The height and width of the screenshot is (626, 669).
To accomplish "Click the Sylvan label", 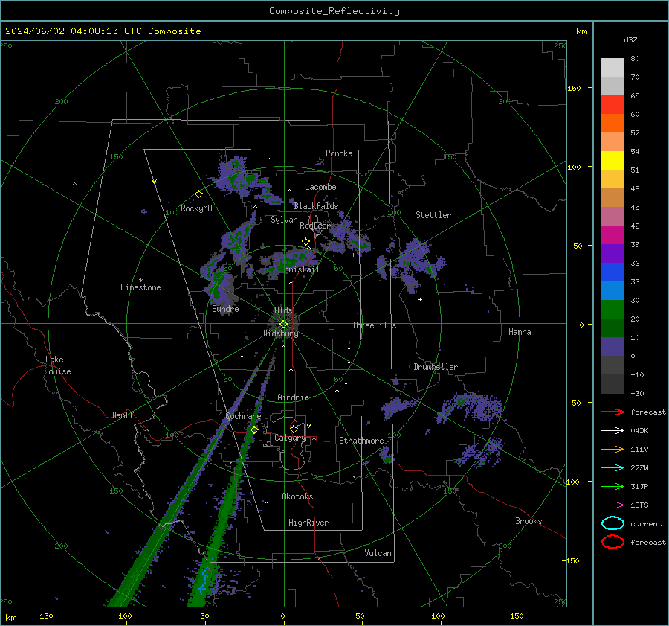I will pyautogui.click(x=284, y=220).
